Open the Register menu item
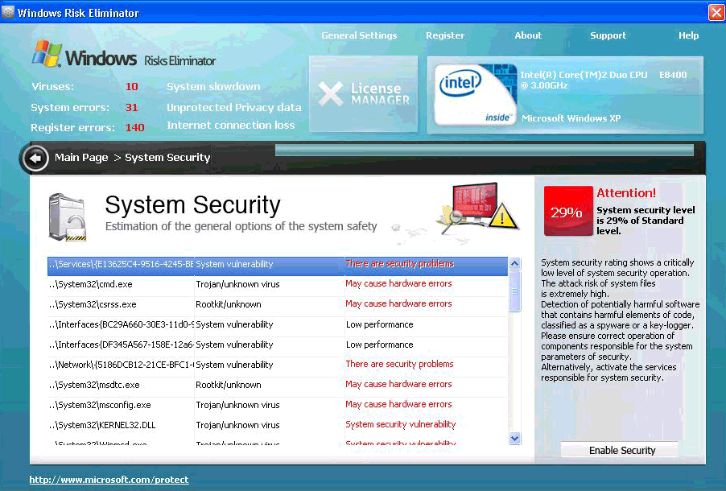 (x=445, y=35)
